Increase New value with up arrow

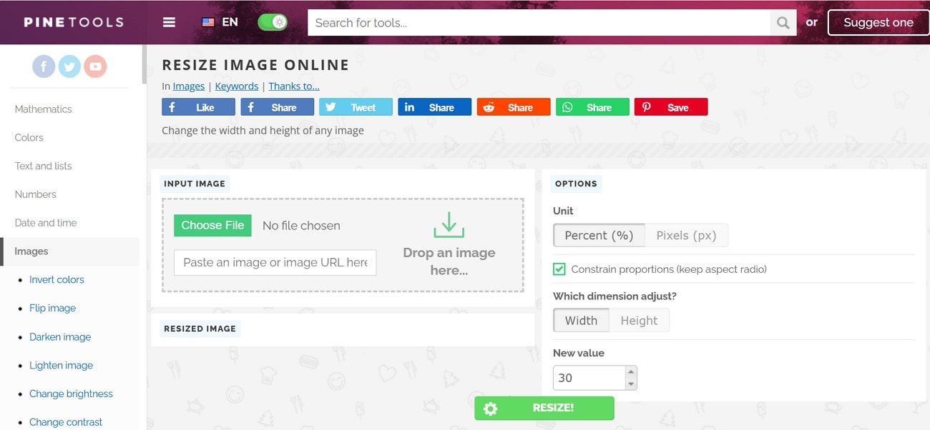630,372
